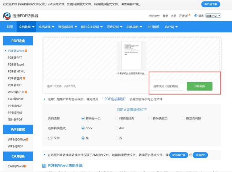The image size is (232, 172).
Task: Expand the 文档处理 nav menu
Action: (x=46, y=27)
